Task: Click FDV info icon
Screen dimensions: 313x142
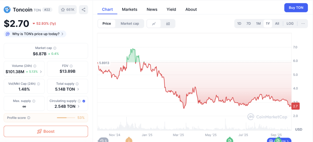Action: (x=71, y=66)
